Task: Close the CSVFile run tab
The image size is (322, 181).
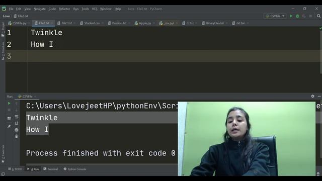Action: 35,97
